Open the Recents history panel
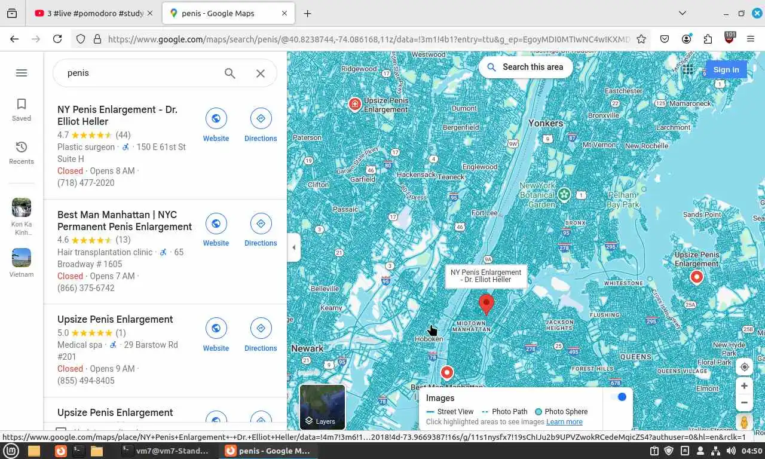The image size is (765, 459). tap(22, 153)
